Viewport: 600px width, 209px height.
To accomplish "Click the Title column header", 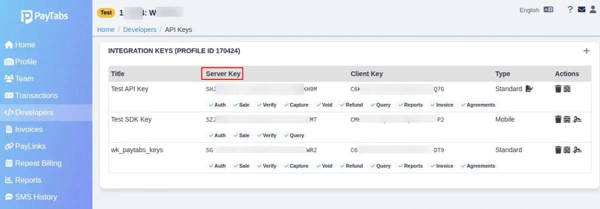I will point(117,74).
